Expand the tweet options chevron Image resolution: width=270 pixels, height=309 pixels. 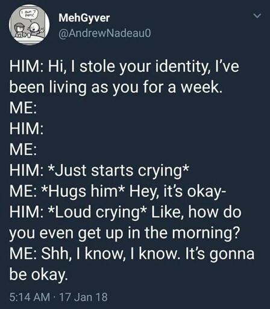[257, 16]
